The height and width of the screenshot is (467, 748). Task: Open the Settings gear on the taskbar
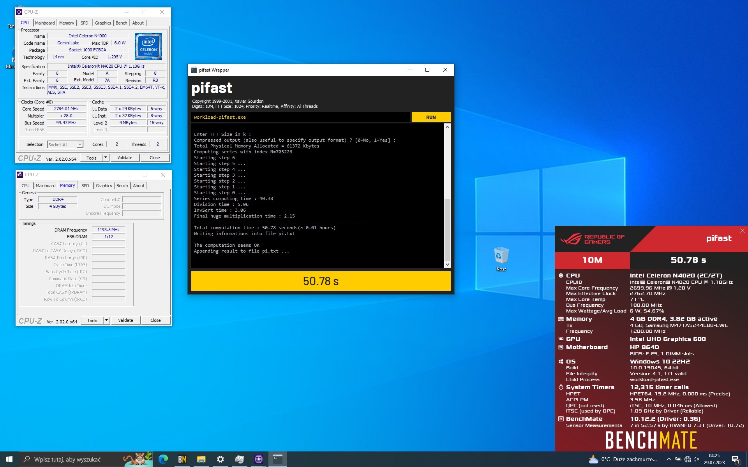pos(220,459)
